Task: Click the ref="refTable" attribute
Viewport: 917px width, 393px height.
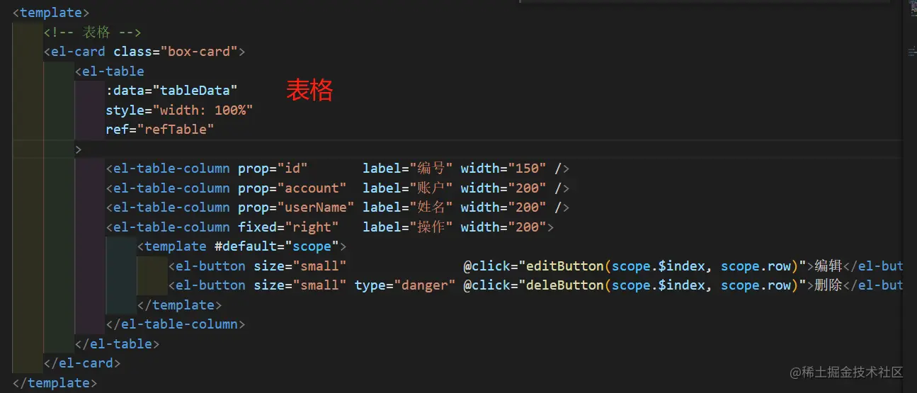Action: (160, 130)
